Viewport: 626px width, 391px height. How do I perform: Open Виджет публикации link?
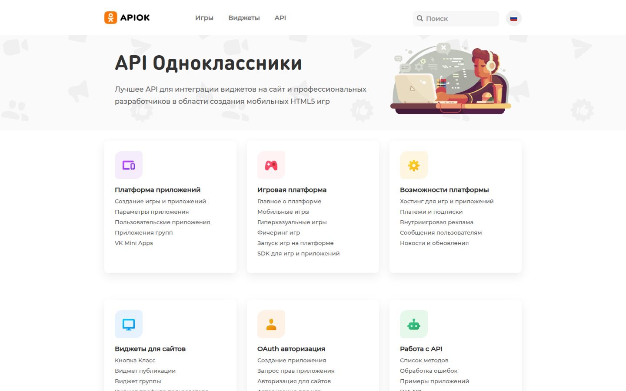click(145, 371)
